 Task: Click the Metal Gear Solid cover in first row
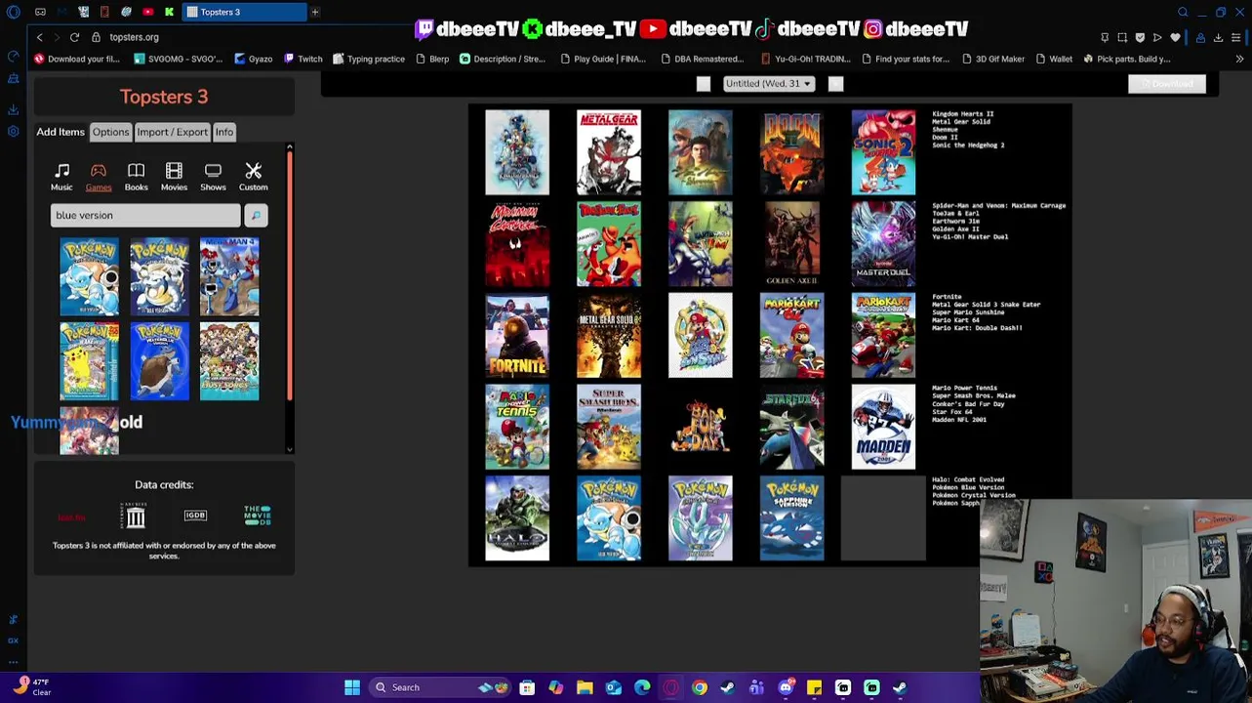click(609, 152)
